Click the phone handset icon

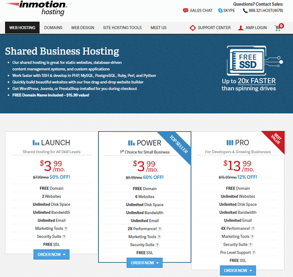coord(245,10)
